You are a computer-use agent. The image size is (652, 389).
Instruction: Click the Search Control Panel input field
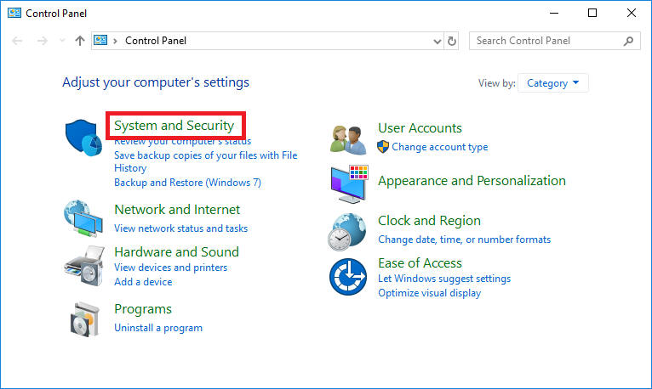pyautogui.click(x=545, y=41)
